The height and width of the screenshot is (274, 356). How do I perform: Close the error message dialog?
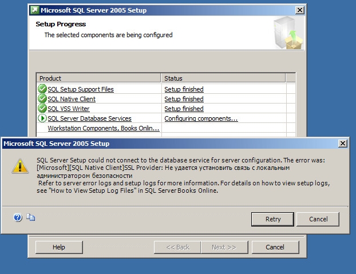point(342,143)
